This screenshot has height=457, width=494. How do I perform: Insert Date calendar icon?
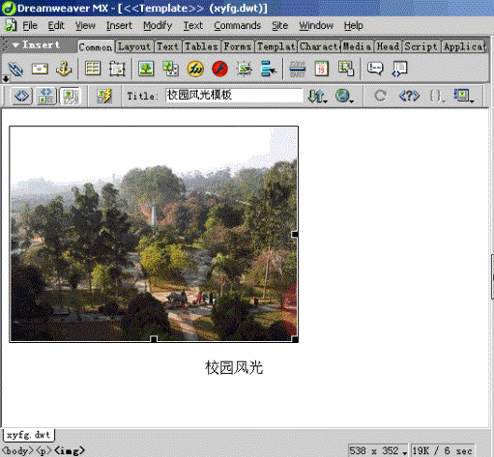[322, 69]
